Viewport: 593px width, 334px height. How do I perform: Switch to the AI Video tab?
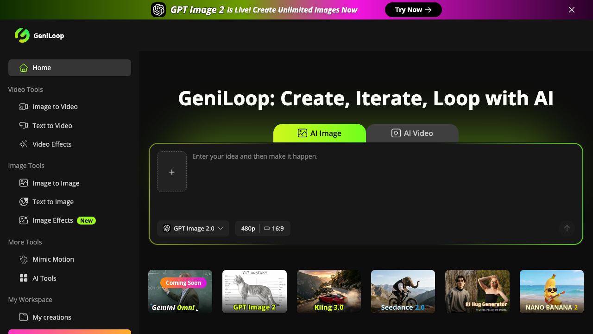(412, 133)
